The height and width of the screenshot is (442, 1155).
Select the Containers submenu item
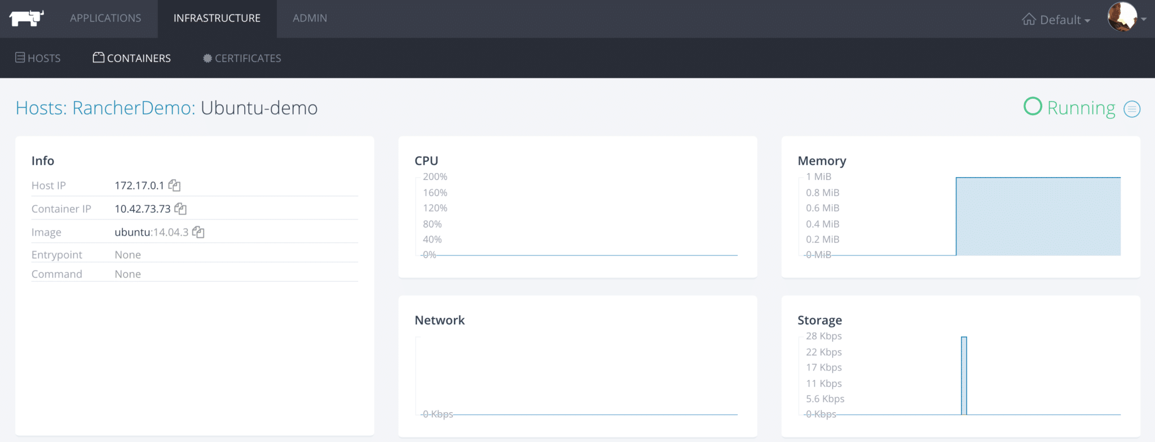tap(132, 58)
